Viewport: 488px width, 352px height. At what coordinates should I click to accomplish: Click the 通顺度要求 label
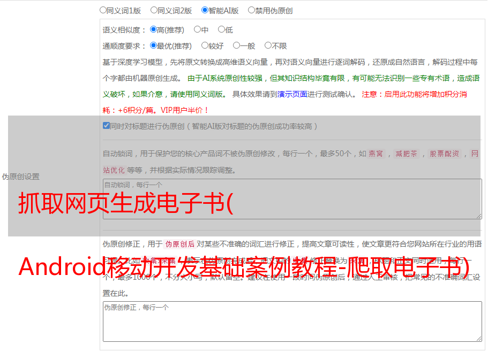tap(124, 47)
